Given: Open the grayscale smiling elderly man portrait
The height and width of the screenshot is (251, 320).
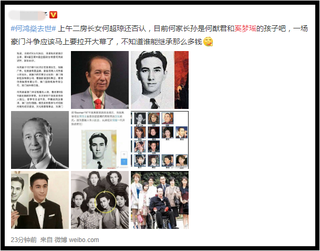Looking at the screenshot, I should [x=40, y=140].
